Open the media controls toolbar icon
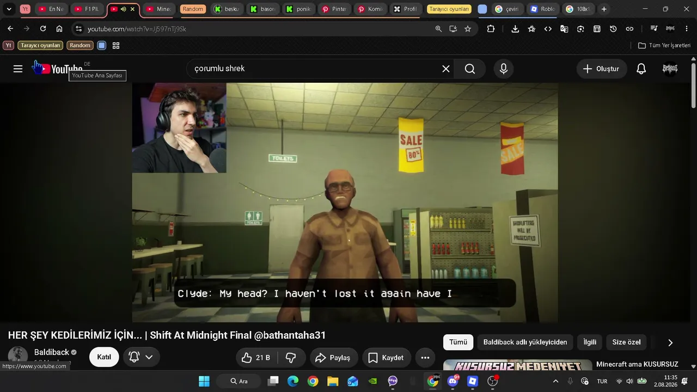Image resolution: width=697 pixels, height=392 pixels. point(654,29)
